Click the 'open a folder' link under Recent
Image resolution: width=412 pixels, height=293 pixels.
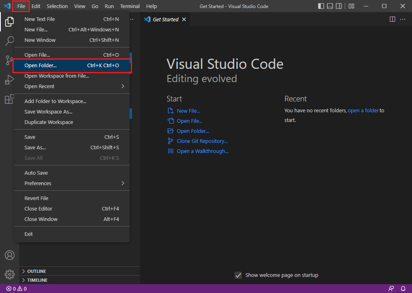(x=363, y=110)
